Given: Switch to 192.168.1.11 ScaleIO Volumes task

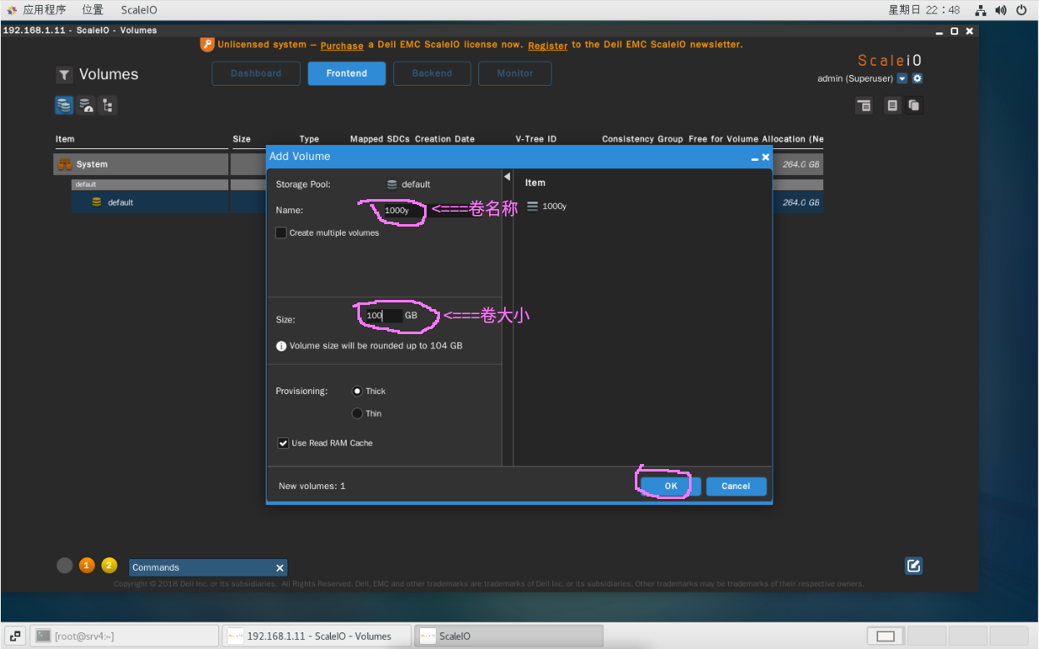Looking at the screenshot, I should tap(317, 636).
